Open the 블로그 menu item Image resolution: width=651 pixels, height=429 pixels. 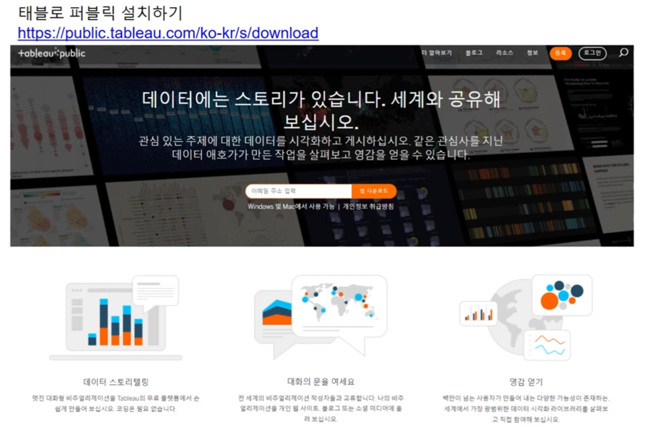pyautogui.click(x=474, y=53)
